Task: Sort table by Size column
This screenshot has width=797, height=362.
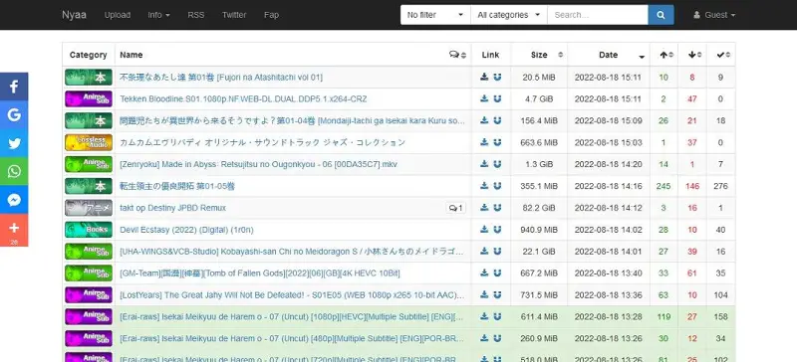Action: [539, 55]
